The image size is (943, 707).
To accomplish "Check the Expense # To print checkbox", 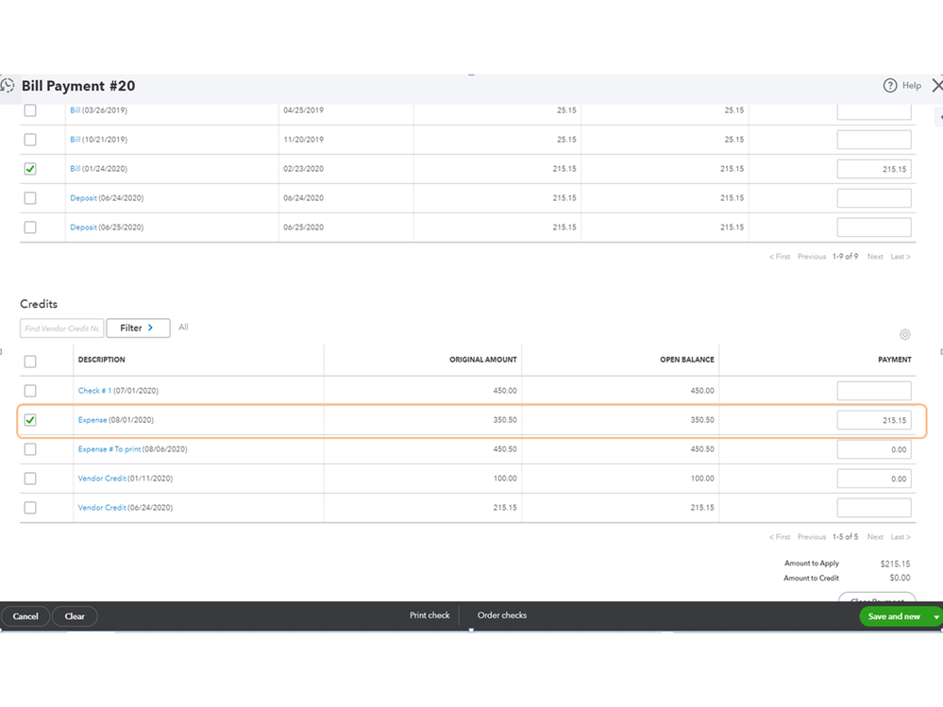I will coord(30,449).
